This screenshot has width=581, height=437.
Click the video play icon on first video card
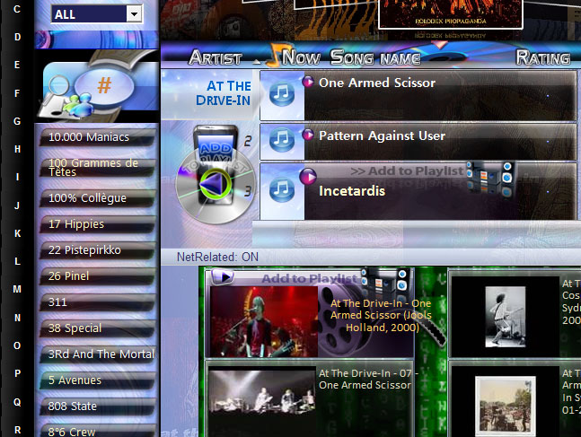point(223,276)
